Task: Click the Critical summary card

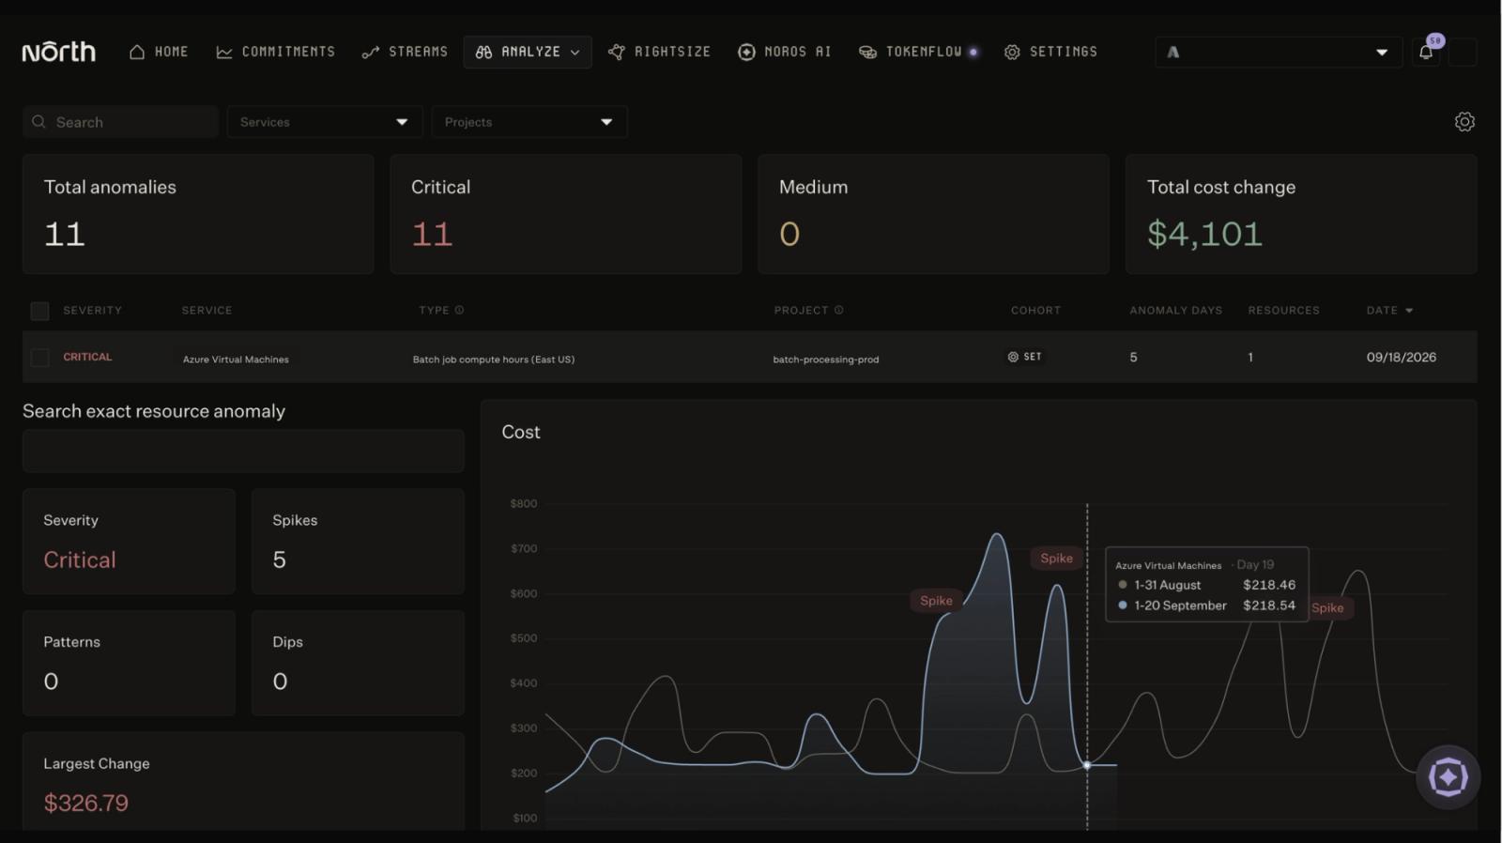Action: tap(566, 214)
